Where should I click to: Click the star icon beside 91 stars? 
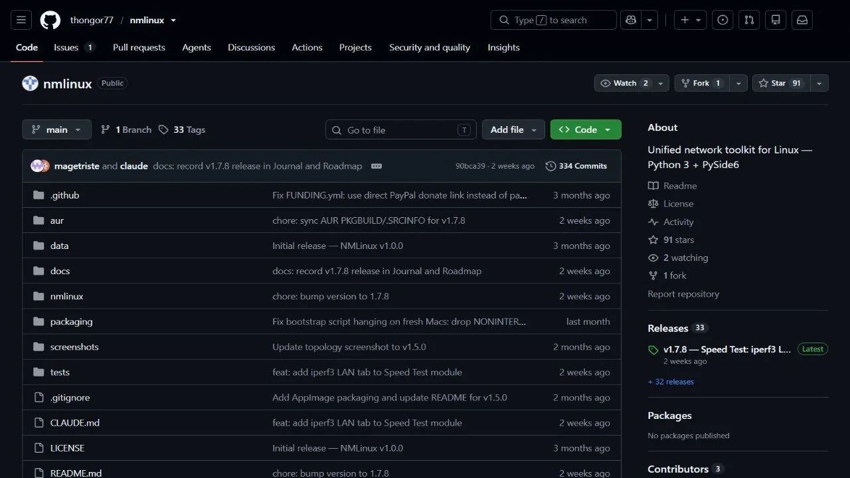tap(653, 240)
